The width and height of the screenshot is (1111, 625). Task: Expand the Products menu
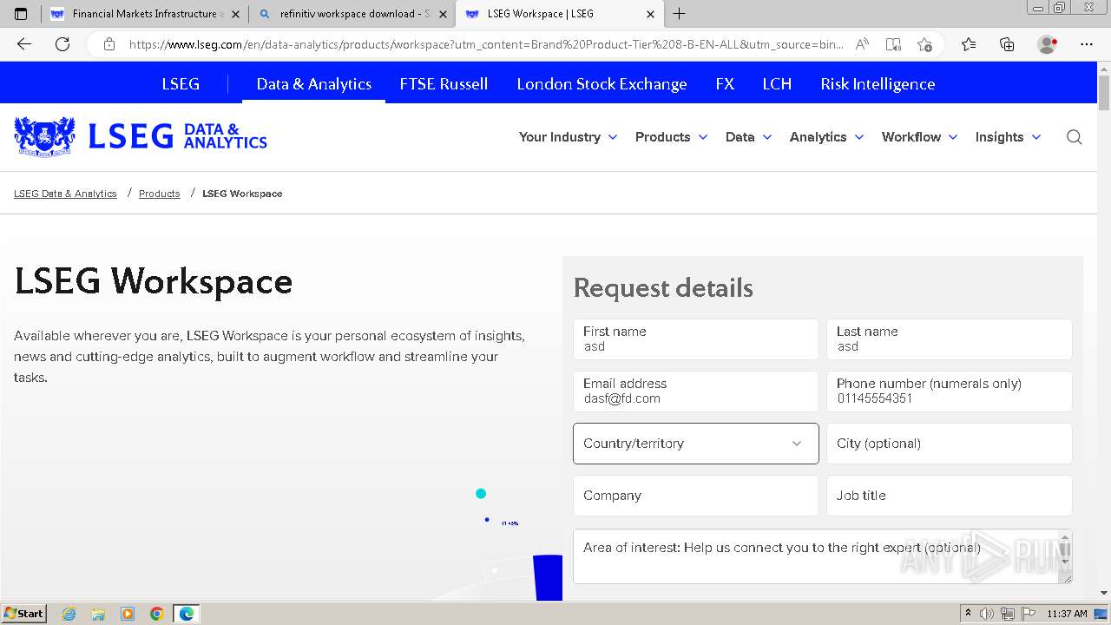(671, 137)
